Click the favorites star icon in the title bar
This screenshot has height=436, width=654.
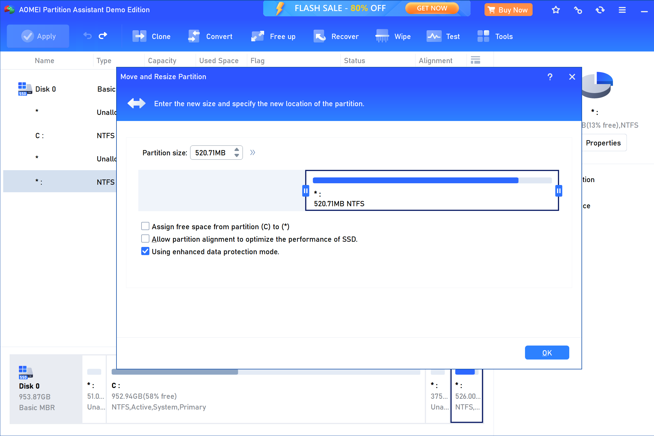pyautogui.click(x=556, y=10)
